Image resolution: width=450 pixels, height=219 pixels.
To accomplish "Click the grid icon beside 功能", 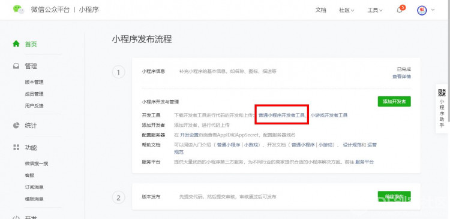I will [x=16, y=147].
